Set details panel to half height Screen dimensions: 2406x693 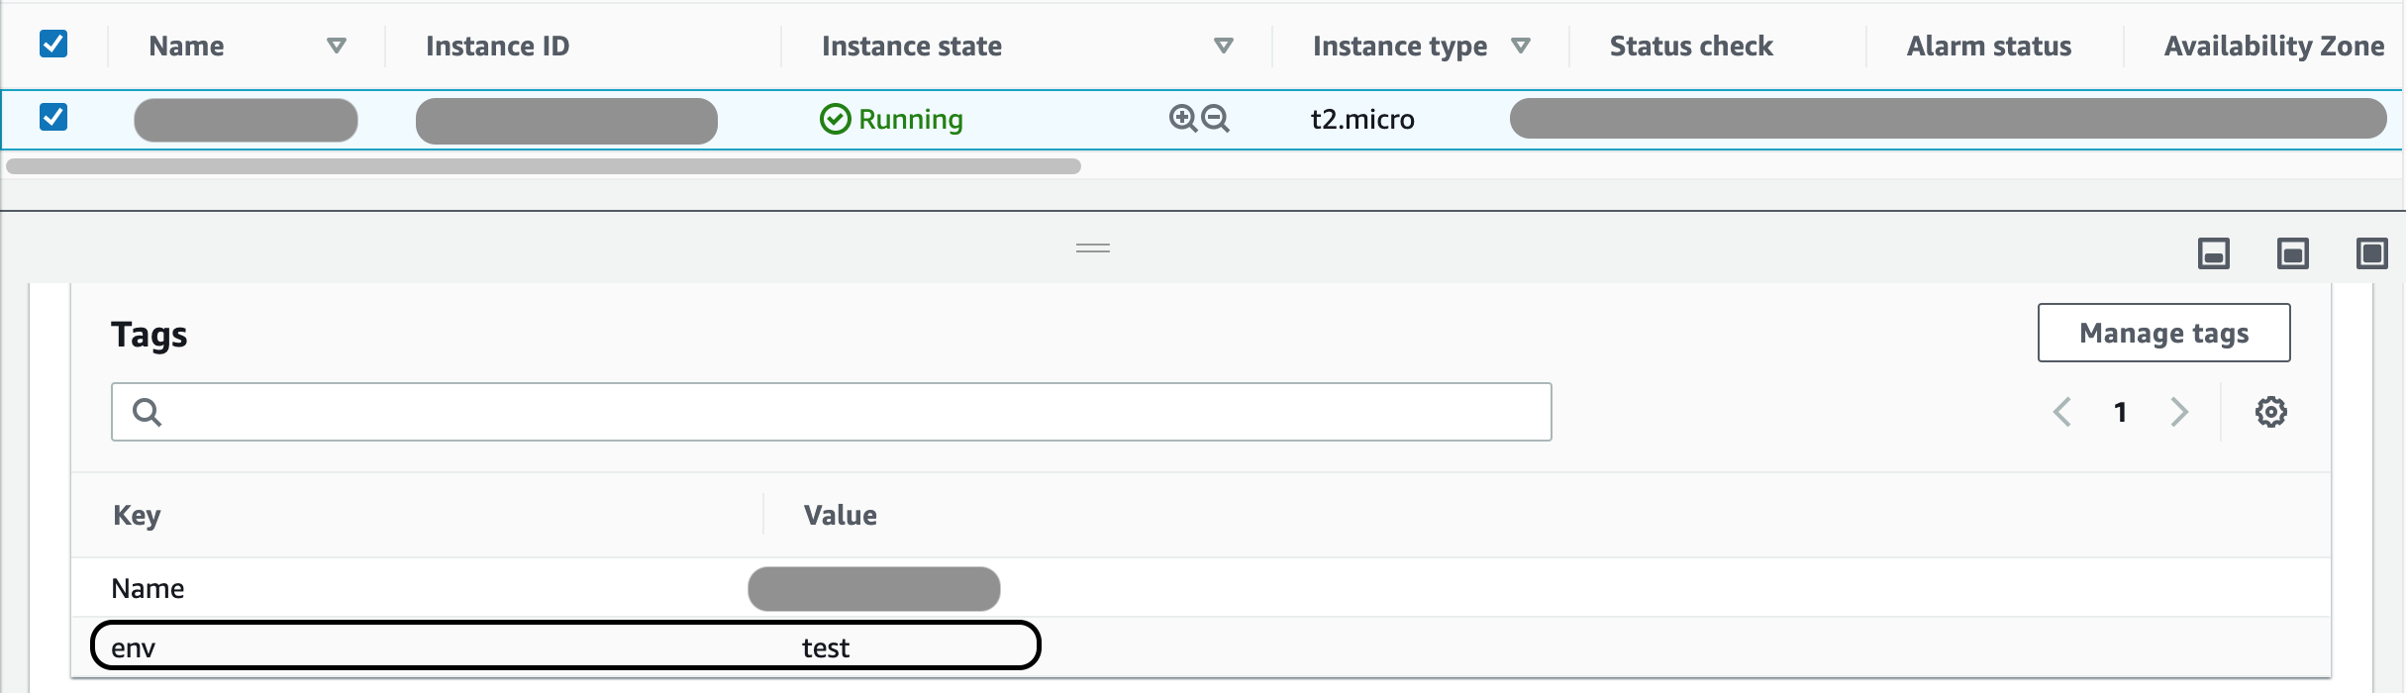point(2292,254)
